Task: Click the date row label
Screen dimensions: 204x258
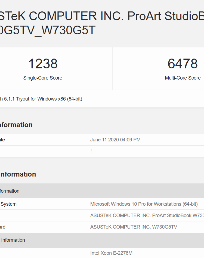Action: (x=2, y=140)
